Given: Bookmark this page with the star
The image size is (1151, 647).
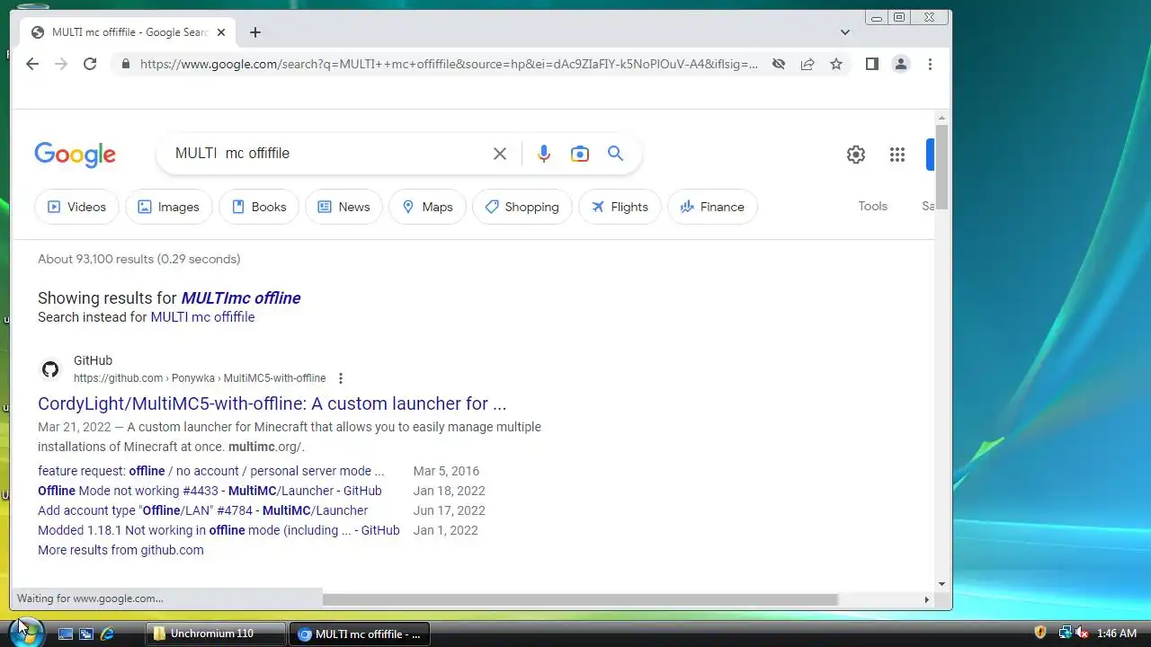Looking at the screenshot, I should coord(836,64).
